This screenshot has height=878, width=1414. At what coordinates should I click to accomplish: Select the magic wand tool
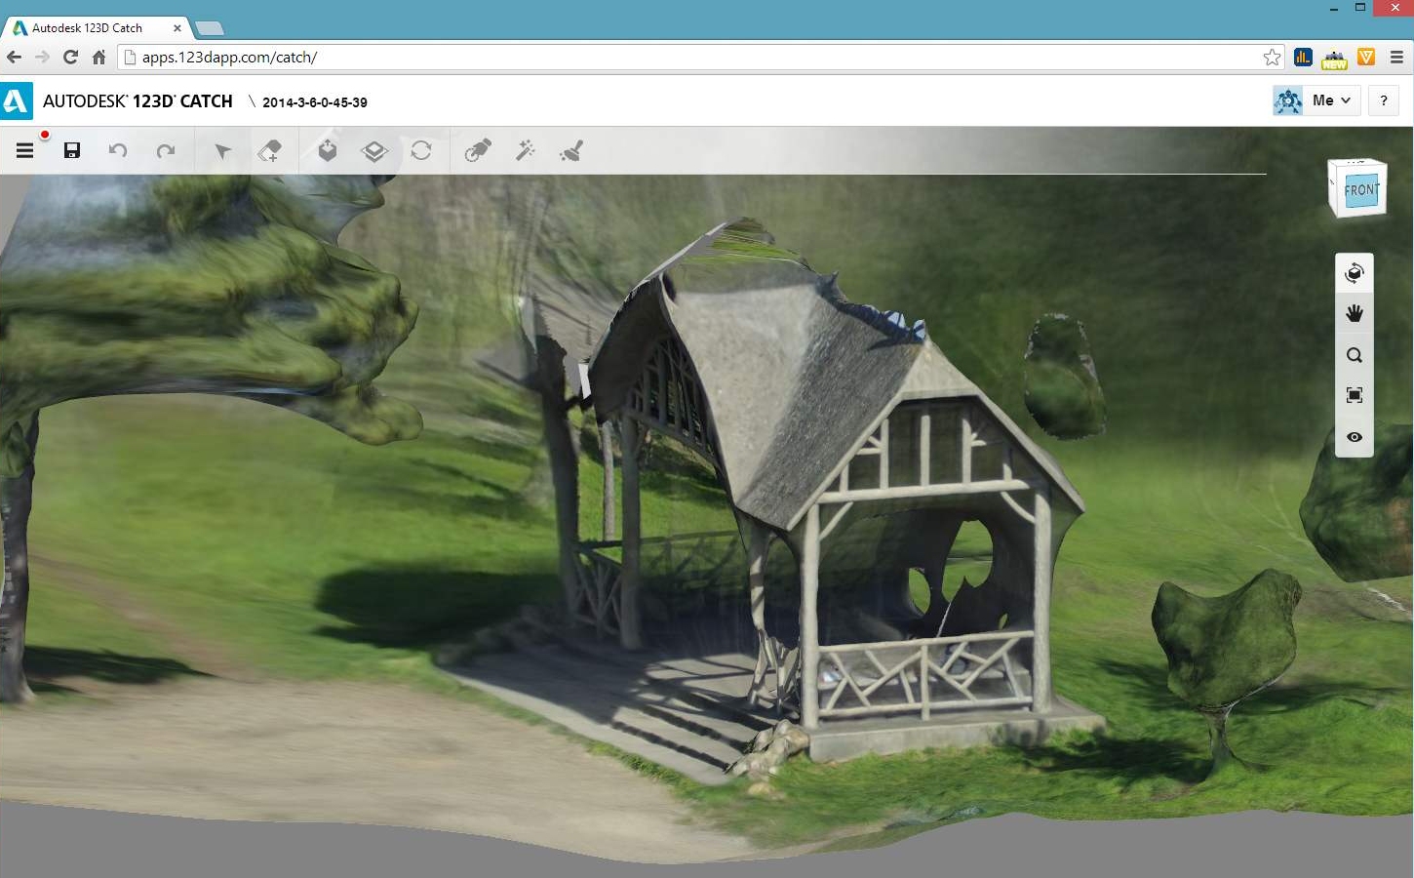tap(526, 150)
